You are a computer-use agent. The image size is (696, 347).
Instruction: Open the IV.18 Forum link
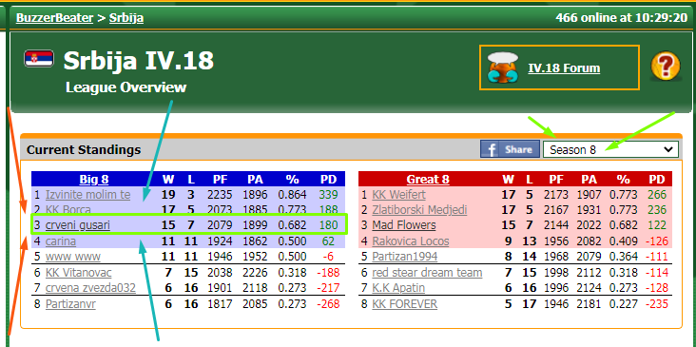click(x=564, y=67)
